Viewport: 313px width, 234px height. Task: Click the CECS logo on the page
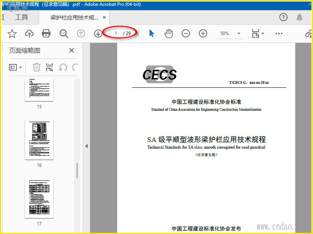[160, 74]
